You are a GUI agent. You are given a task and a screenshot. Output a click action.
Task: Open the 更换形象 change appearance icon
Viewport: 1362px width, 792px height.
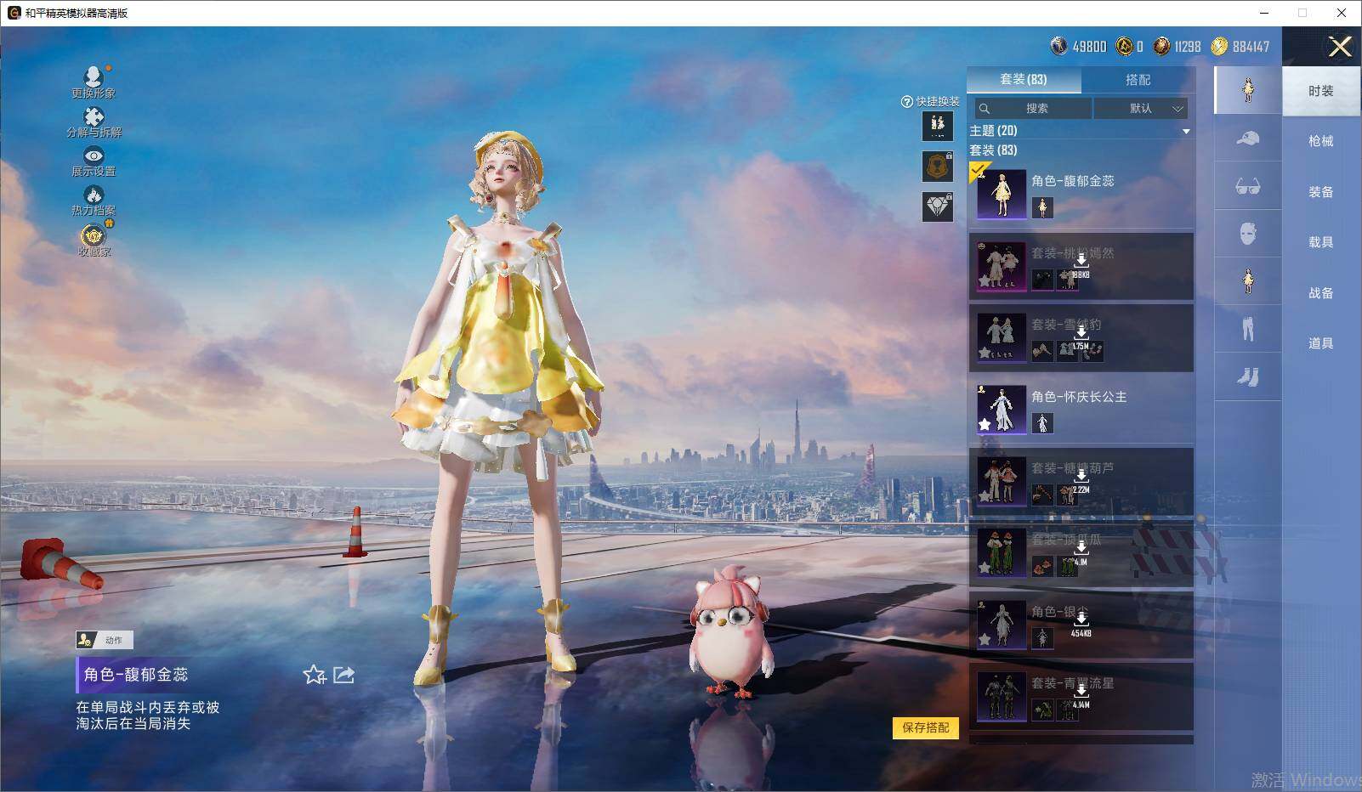pyautogui.click(x=94, y=82)
